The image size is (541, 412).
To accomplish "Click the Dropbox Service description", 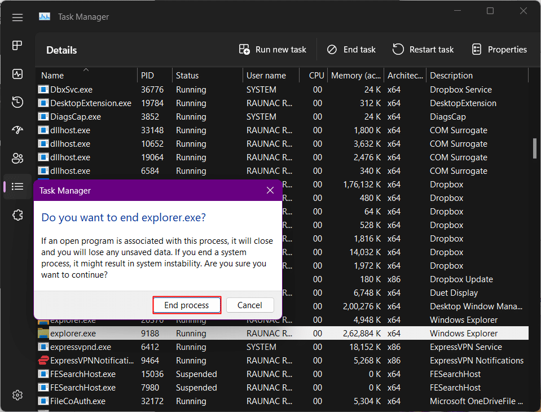I will click(x=460, y=90).
